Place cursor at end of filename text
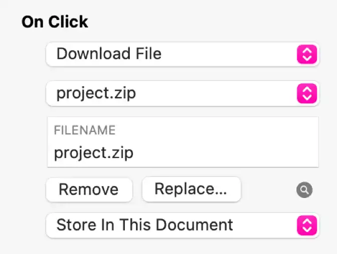Viewport: 337px width, 254px height. coord(134,152)
